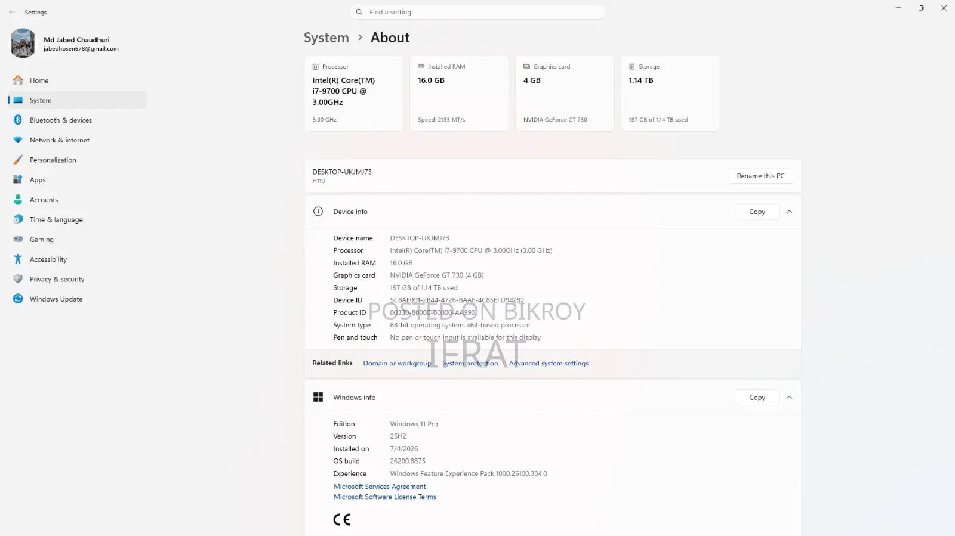Click the System breadcrumb link
The width and height of the screenshot is (955, 536).
[x=326, y=38]
